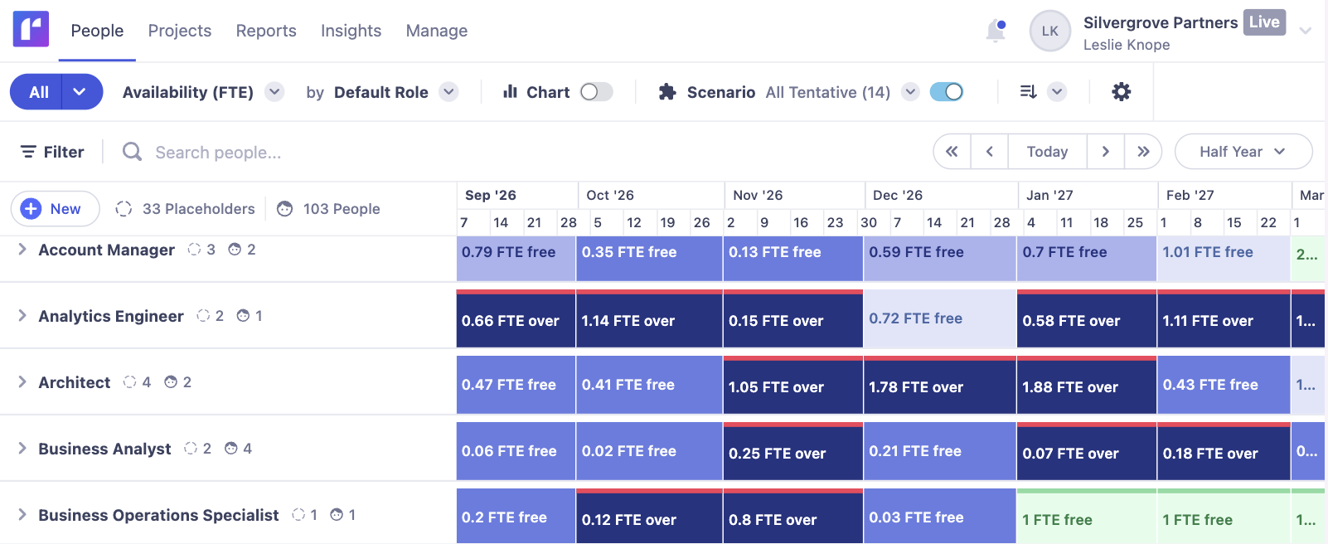Viewport: 1328px width, 544px height.
Task: Click the LK user avatar
Action: [1049, 31]
